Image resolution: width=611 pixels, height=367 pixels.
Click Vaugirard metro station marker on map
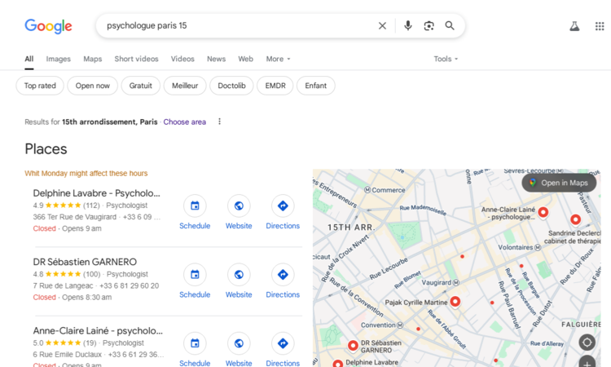[x=456, y=282]
